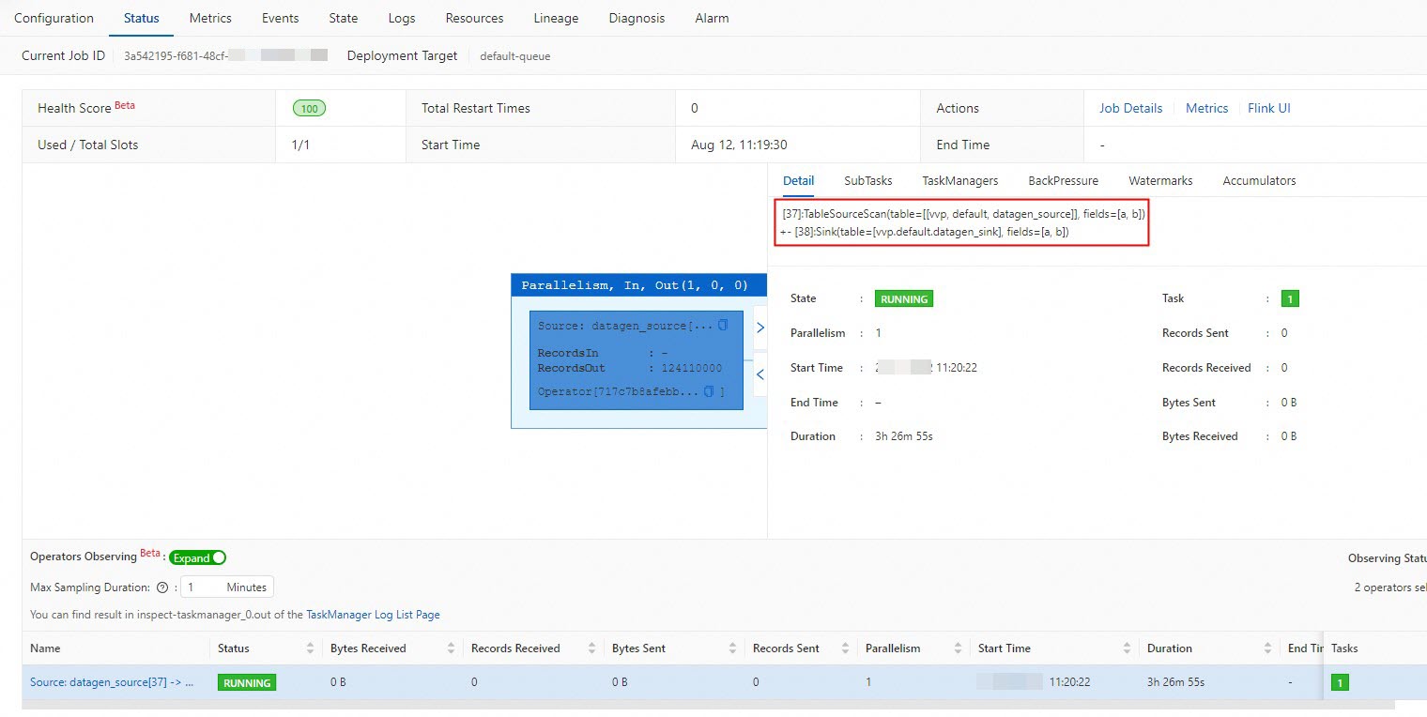Click the help icon next to Max Sampling Duration

[162, 587]
